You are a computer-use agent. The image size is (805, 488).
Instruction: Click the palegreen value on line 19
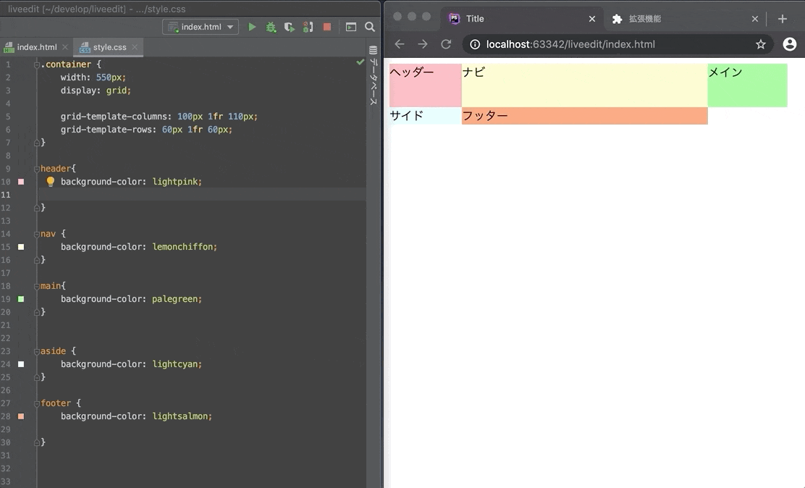point(175,299)
